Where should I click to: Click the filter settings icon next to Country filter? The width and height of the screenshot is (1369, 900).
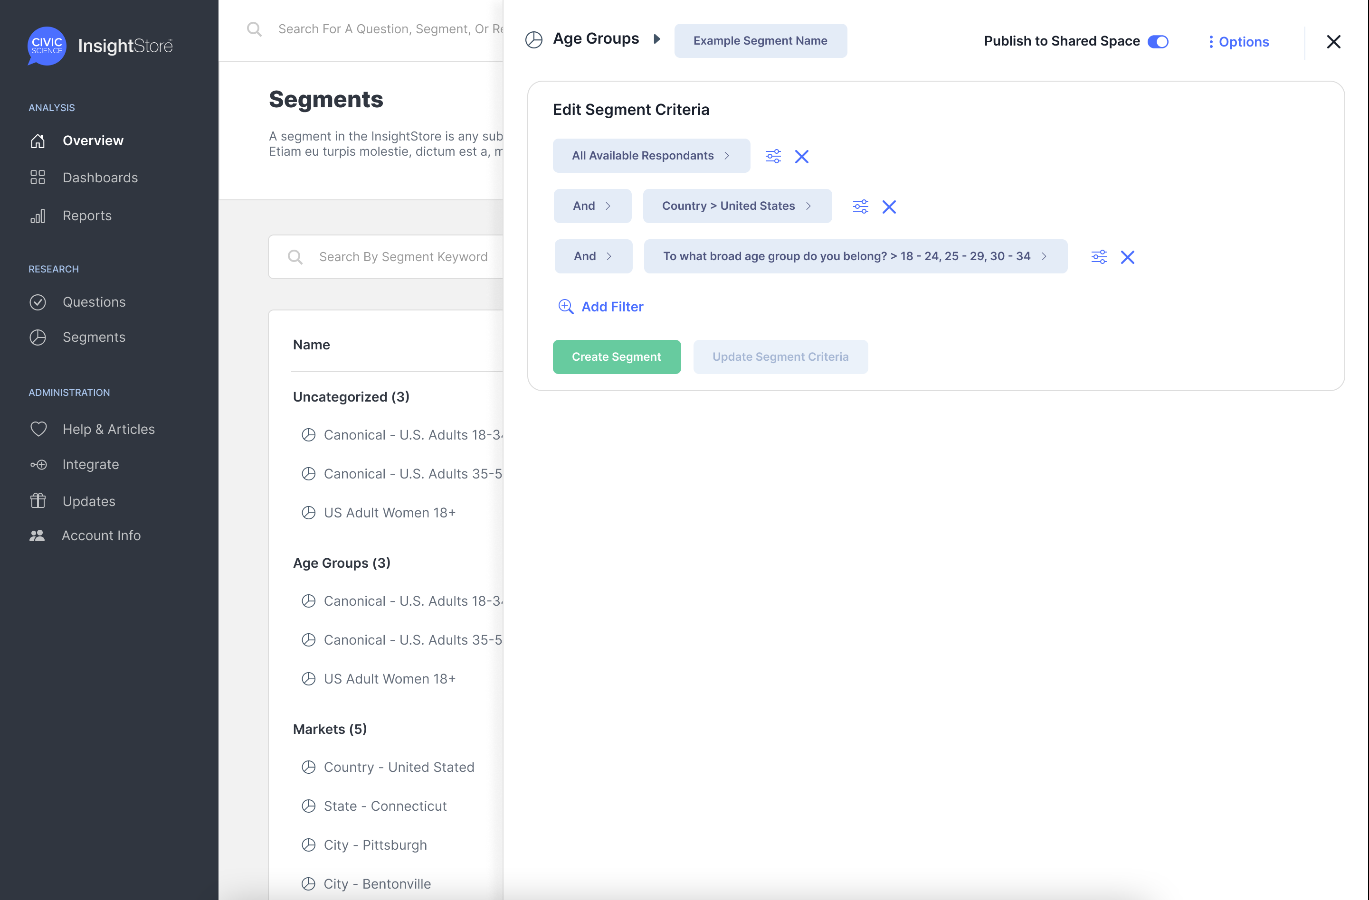[860, 206]
